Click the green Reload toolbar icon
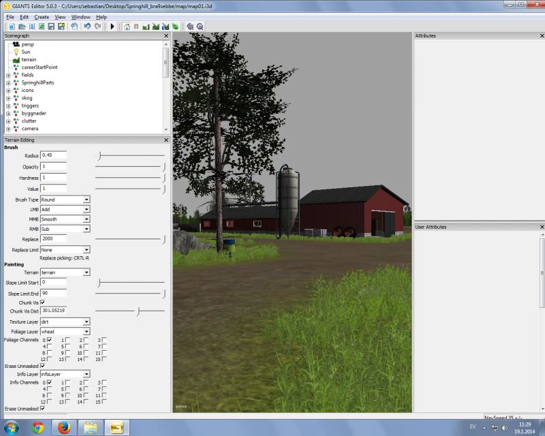545x436 pixels. click(42, 27)
